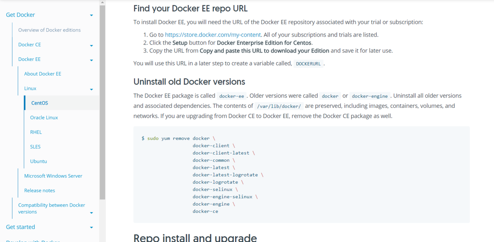View Docker EE Release notes
This screenshot has height=242, width=494.
tap(39, 190)
